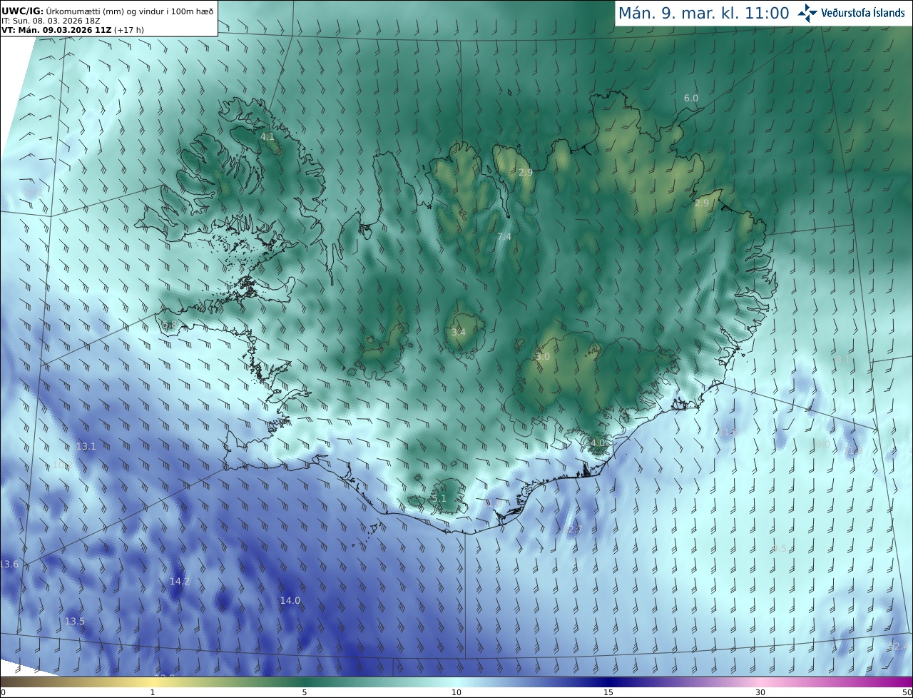Viewport: 913px width, 698px height.
Task: Click the 'IT: Sun. 08. 03. 2026 18Z' line
Action: click(x=51, y=21)
